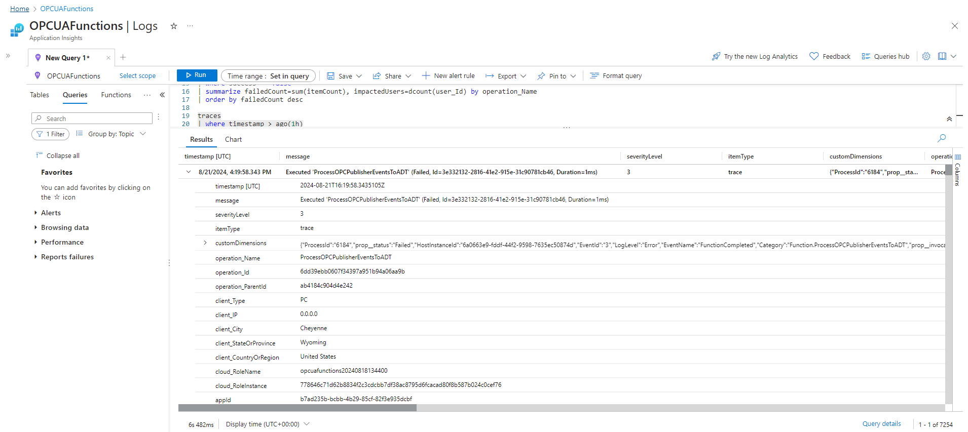Image resolution: width=968 pixels, height=432 pixels.
Task: Expand the Performance category
Action: [x=62, y=242]
